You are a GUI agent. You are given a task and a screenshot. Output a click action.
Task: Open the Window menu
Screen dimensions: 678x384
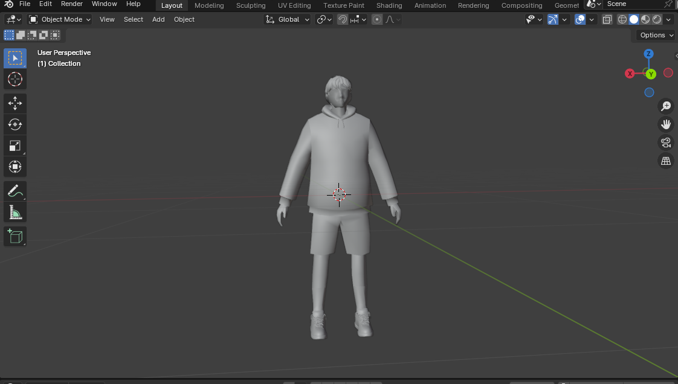pos(104,4)
